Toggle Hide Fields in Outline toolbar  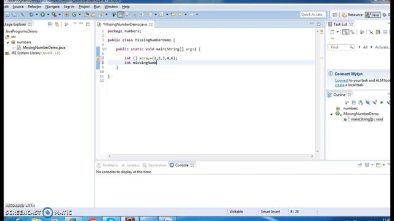368,103
